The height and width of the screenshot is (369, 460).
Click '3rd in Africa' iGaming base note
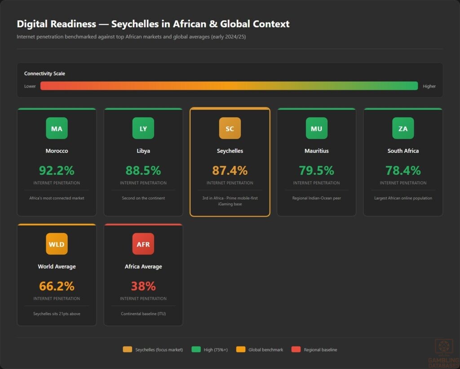[x=230, y=201]
